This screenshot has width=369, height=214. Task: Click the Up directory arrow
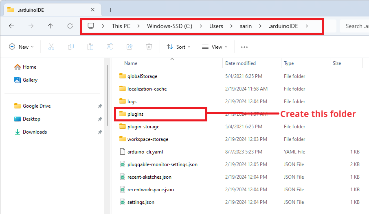click(50, 26)
